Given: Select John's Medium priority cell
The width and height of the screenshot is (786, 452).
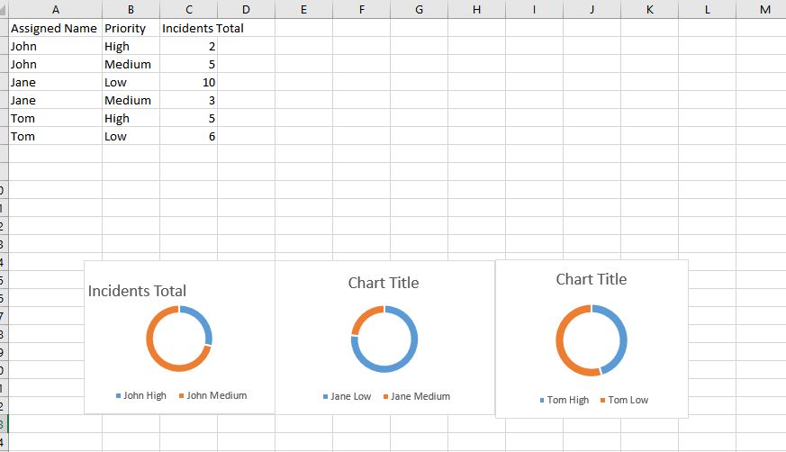Looking at the screenshot, I should click(131, 64).
